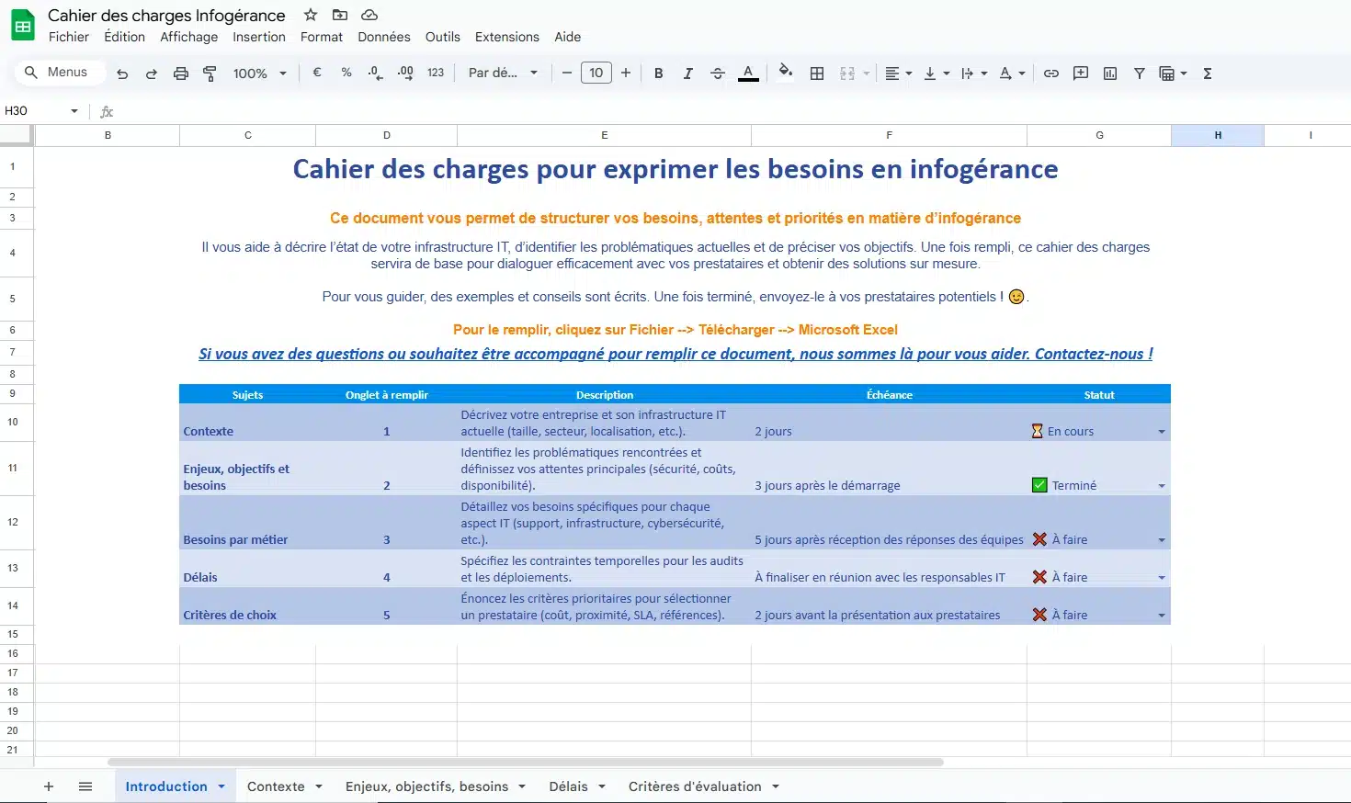Click the Redo arrow icon

point(152,74)
